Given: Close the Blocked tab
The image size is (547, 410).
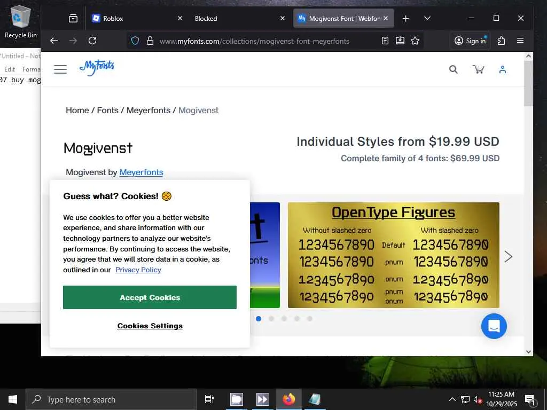Looking at the screenshot, I should [282, 18].
